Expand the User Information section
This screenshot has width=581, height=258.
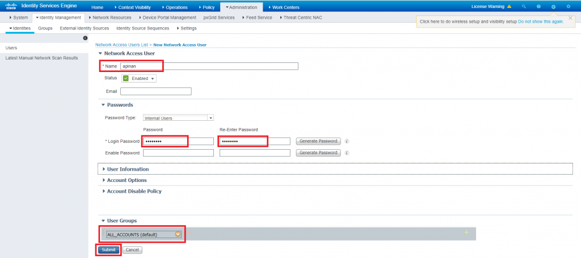click(128, 169)
